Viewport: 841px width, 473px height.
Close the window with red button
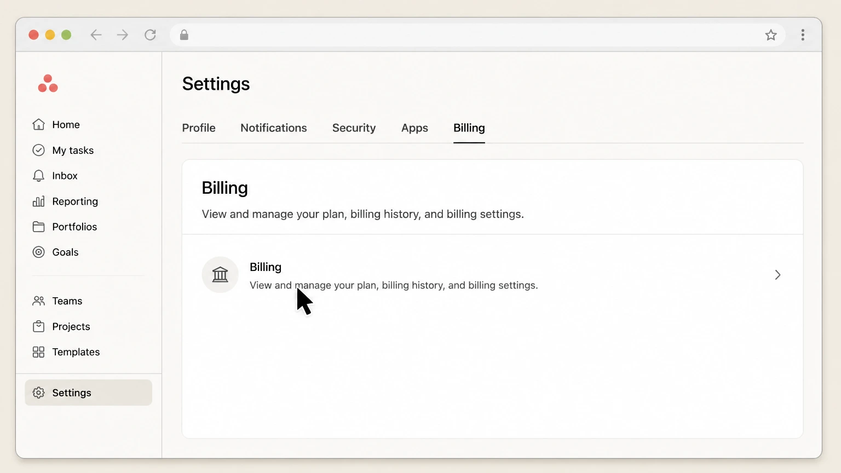pos(33,35)
